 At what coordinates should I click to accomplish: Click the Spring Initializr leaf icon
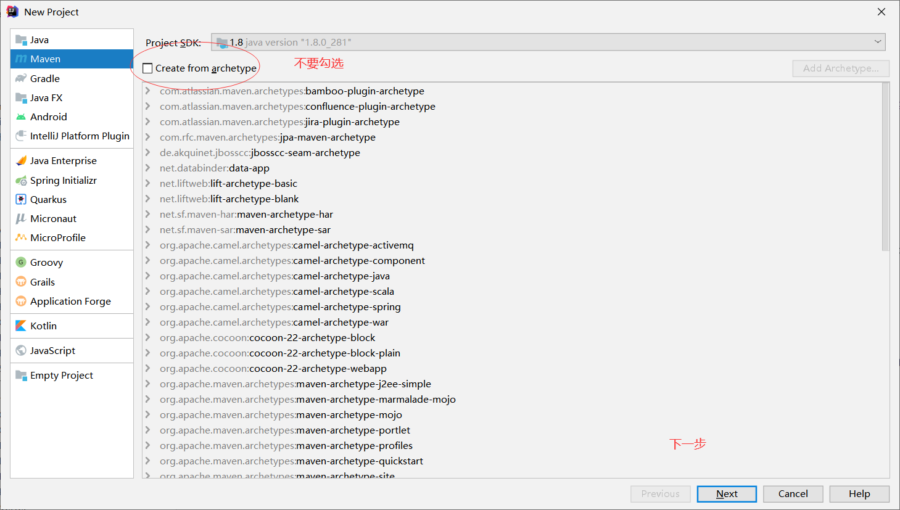(21, 180)
